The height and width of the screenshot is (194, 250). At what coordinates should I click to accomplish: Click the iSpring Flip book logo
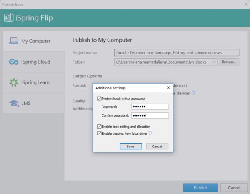(8, 18)
